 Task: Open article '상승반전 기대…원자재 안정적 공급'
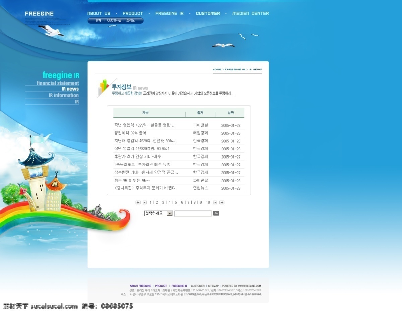(x=146, y=172)
